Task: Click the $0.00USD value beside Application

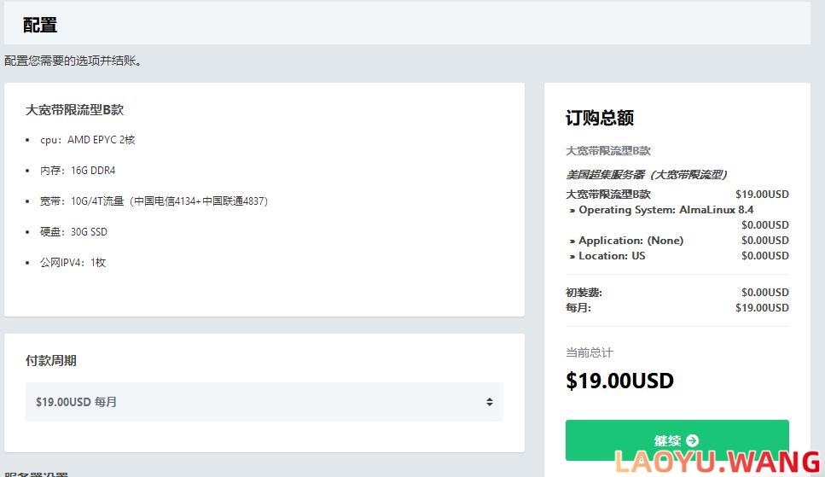Action: 765,241
